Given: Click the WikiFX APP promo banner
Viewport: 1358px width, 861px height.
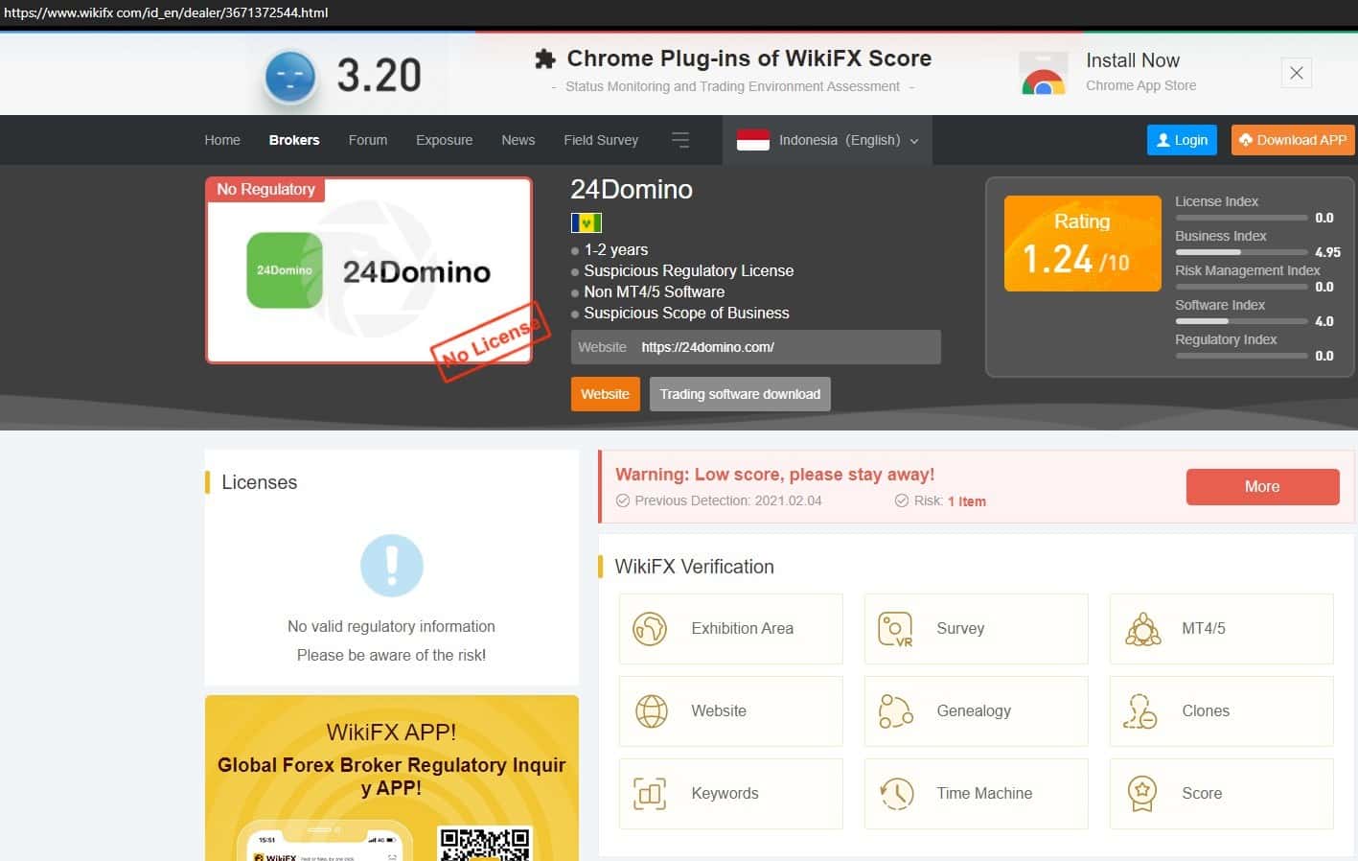Looking at the screenshot, I should 392,778.
